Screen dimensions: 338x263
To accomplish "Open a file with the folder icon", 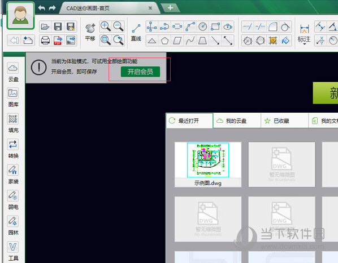I will click(45, 26).
